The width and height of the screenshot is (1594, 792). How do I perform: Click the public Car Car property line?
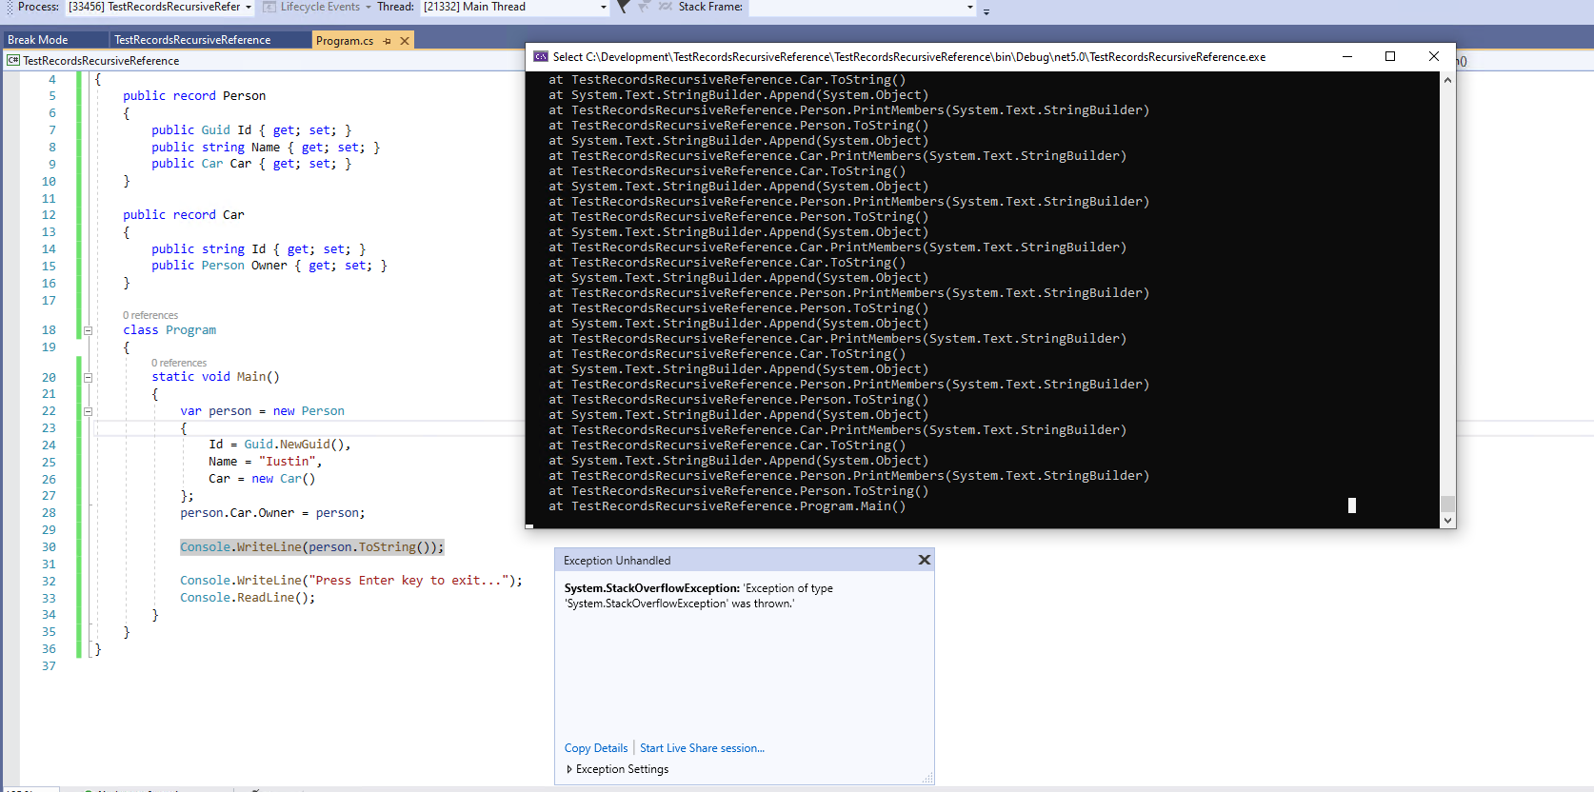click(x=251, y=164)
